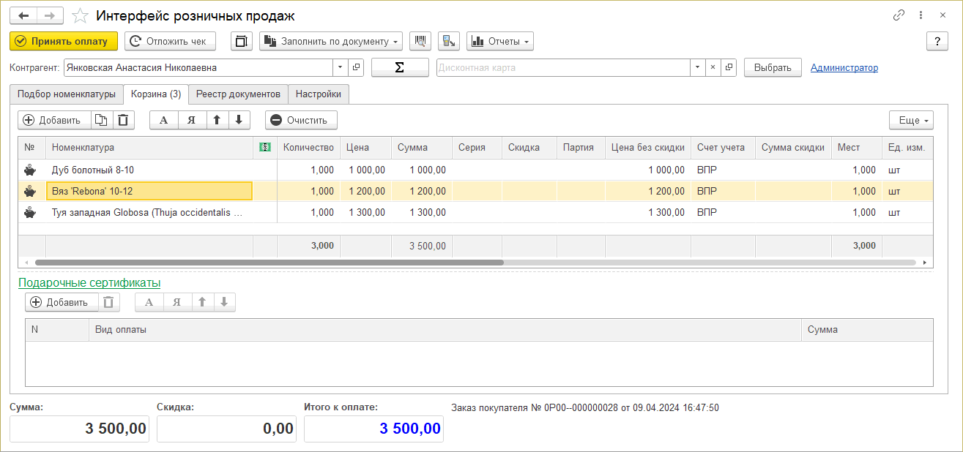Screen dimensions: 963x452
Task: Click the barcode scanner icon in toolbar
Action: click(420, 42)
